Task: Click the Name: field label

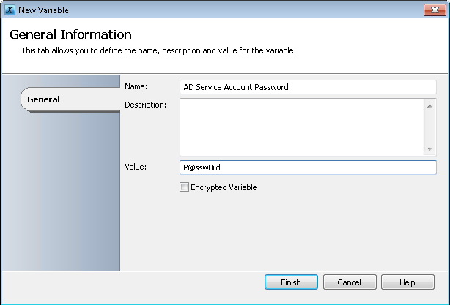Action: click(x=136, y=86)
